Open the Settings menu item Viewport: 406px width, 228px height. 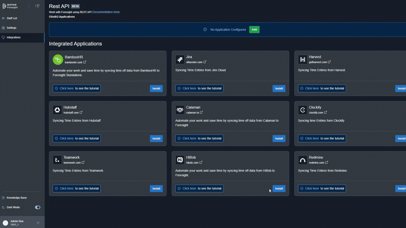click(22, 28)
